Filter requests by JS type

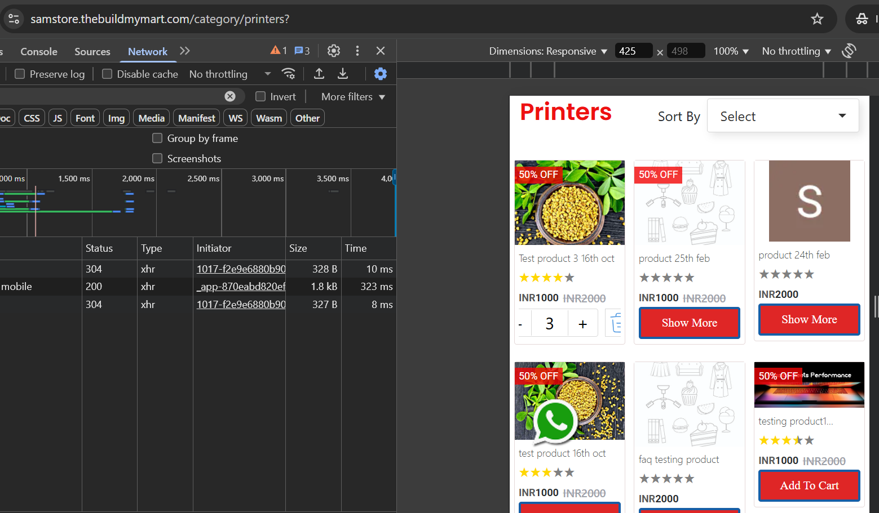point(58,118)
